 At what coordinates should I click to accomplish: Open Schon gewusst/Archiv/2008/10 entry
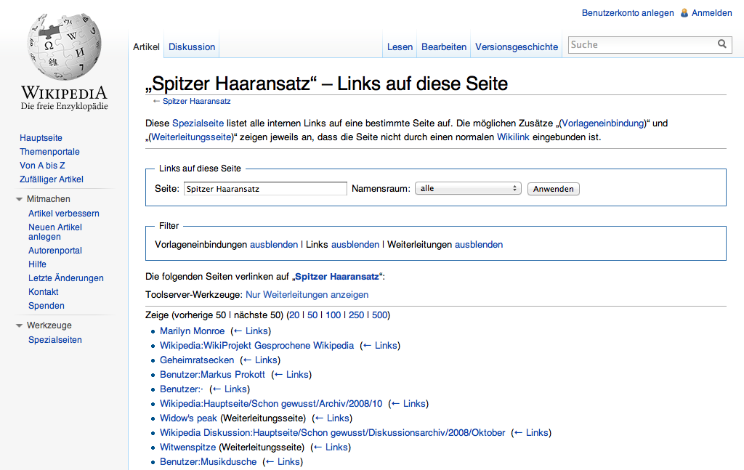pos(271,404)
